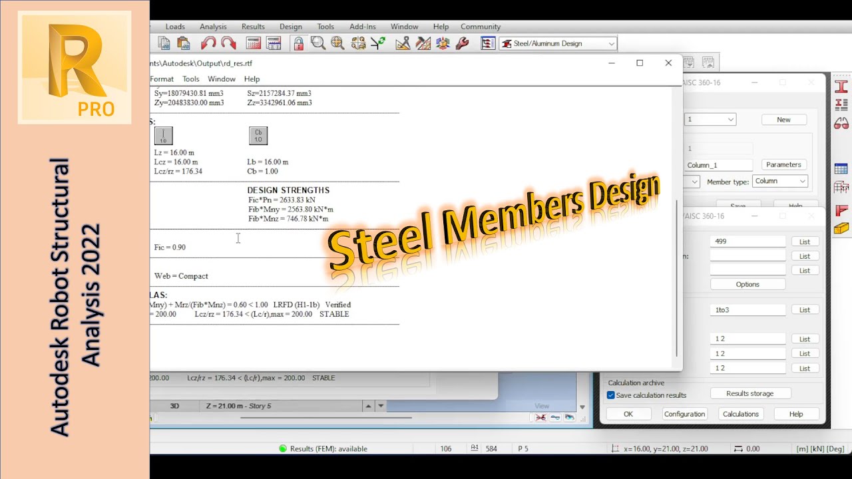
Task: Click the Results storage button
Action: 749,393
